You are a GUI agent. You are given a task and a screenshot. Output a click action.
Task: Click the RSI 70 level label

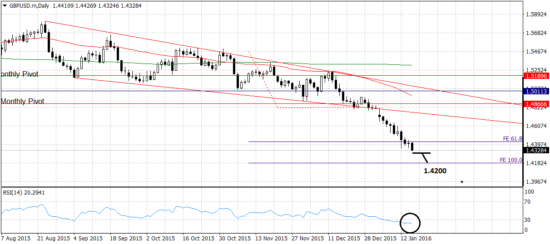click(528, 201)
